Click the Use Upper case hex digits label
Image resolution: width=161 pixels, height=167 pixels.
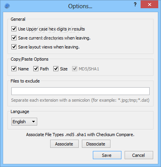coord(51,29)
